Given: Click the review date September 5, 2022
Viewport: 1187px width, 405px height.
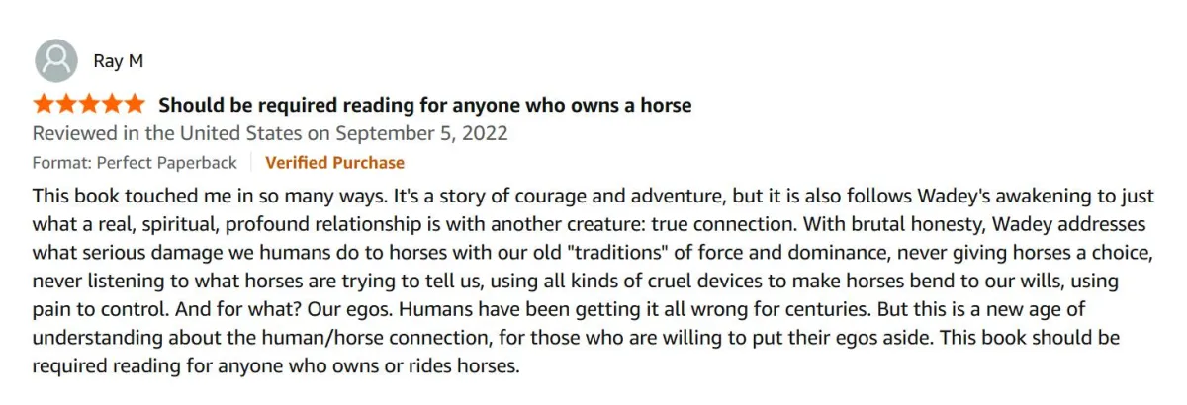Looking at the screenshot, I should 421,133.
